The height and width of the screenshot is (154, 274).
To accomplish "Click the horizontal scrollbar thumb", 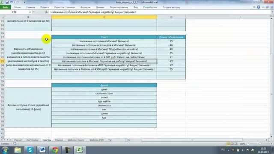I will pyautogui.click(x=192, y=140).
